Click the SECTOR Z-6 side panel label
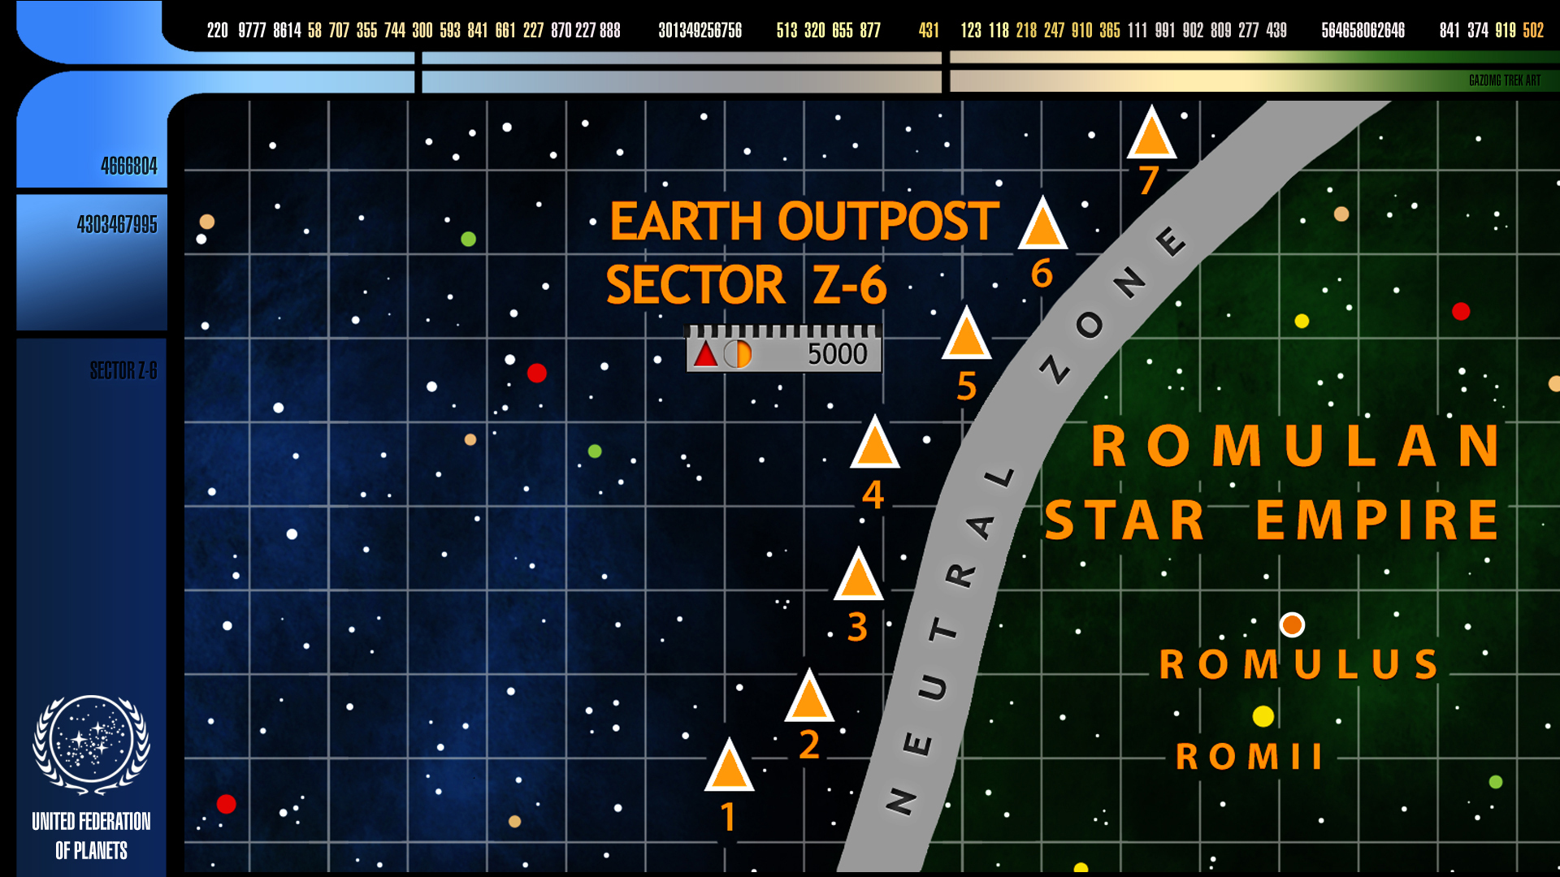This screenshot has width=1560, height=877. 123,371
